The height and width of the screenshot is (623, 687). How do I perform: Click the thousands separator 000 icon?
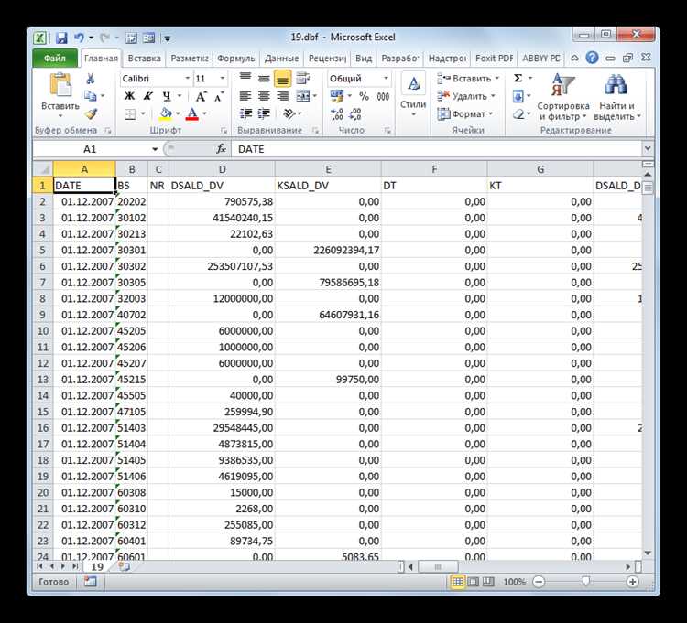pos(383,96)
